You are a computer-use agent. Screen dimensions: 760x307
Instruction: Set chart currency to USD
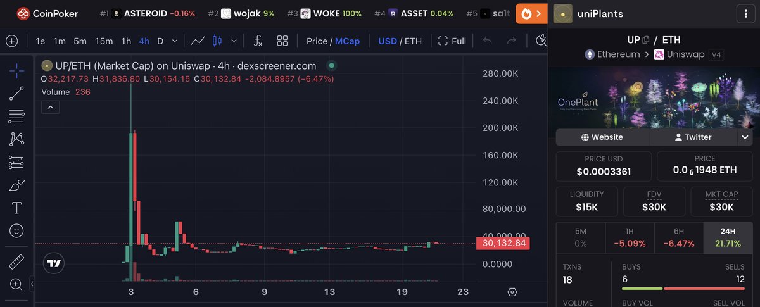tap(388, 41)
